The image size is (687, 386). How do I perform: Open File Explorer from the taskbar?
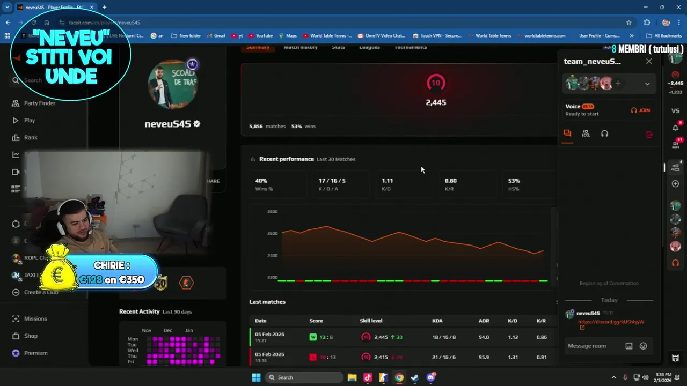click(352, 377)
